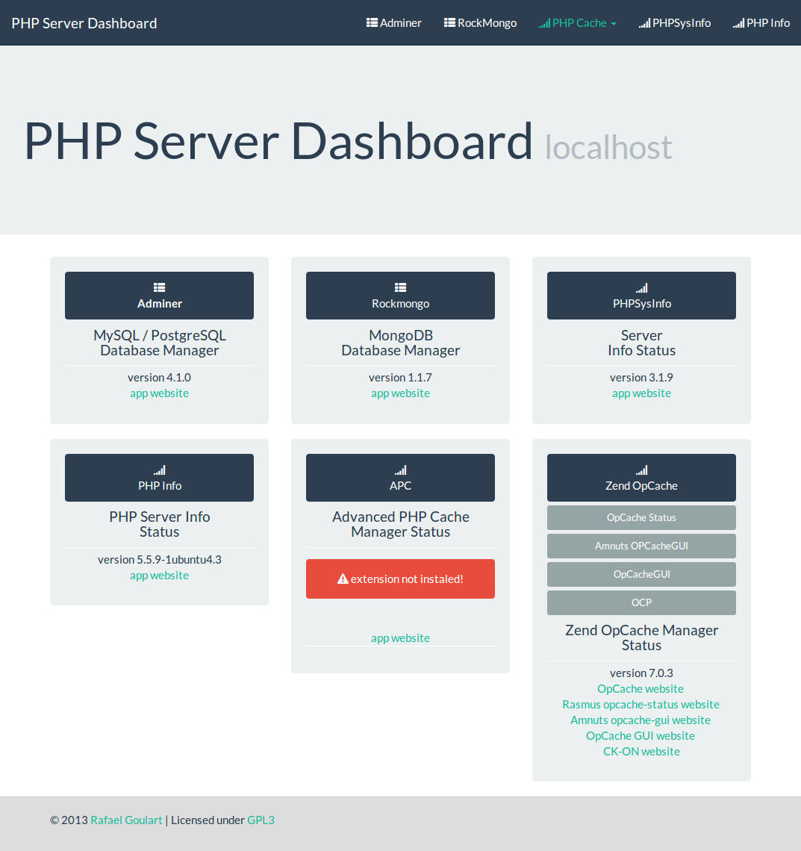Open the APC card button
Image resolution: width=801 pixels, height=851 pixels.
point(400,478)
